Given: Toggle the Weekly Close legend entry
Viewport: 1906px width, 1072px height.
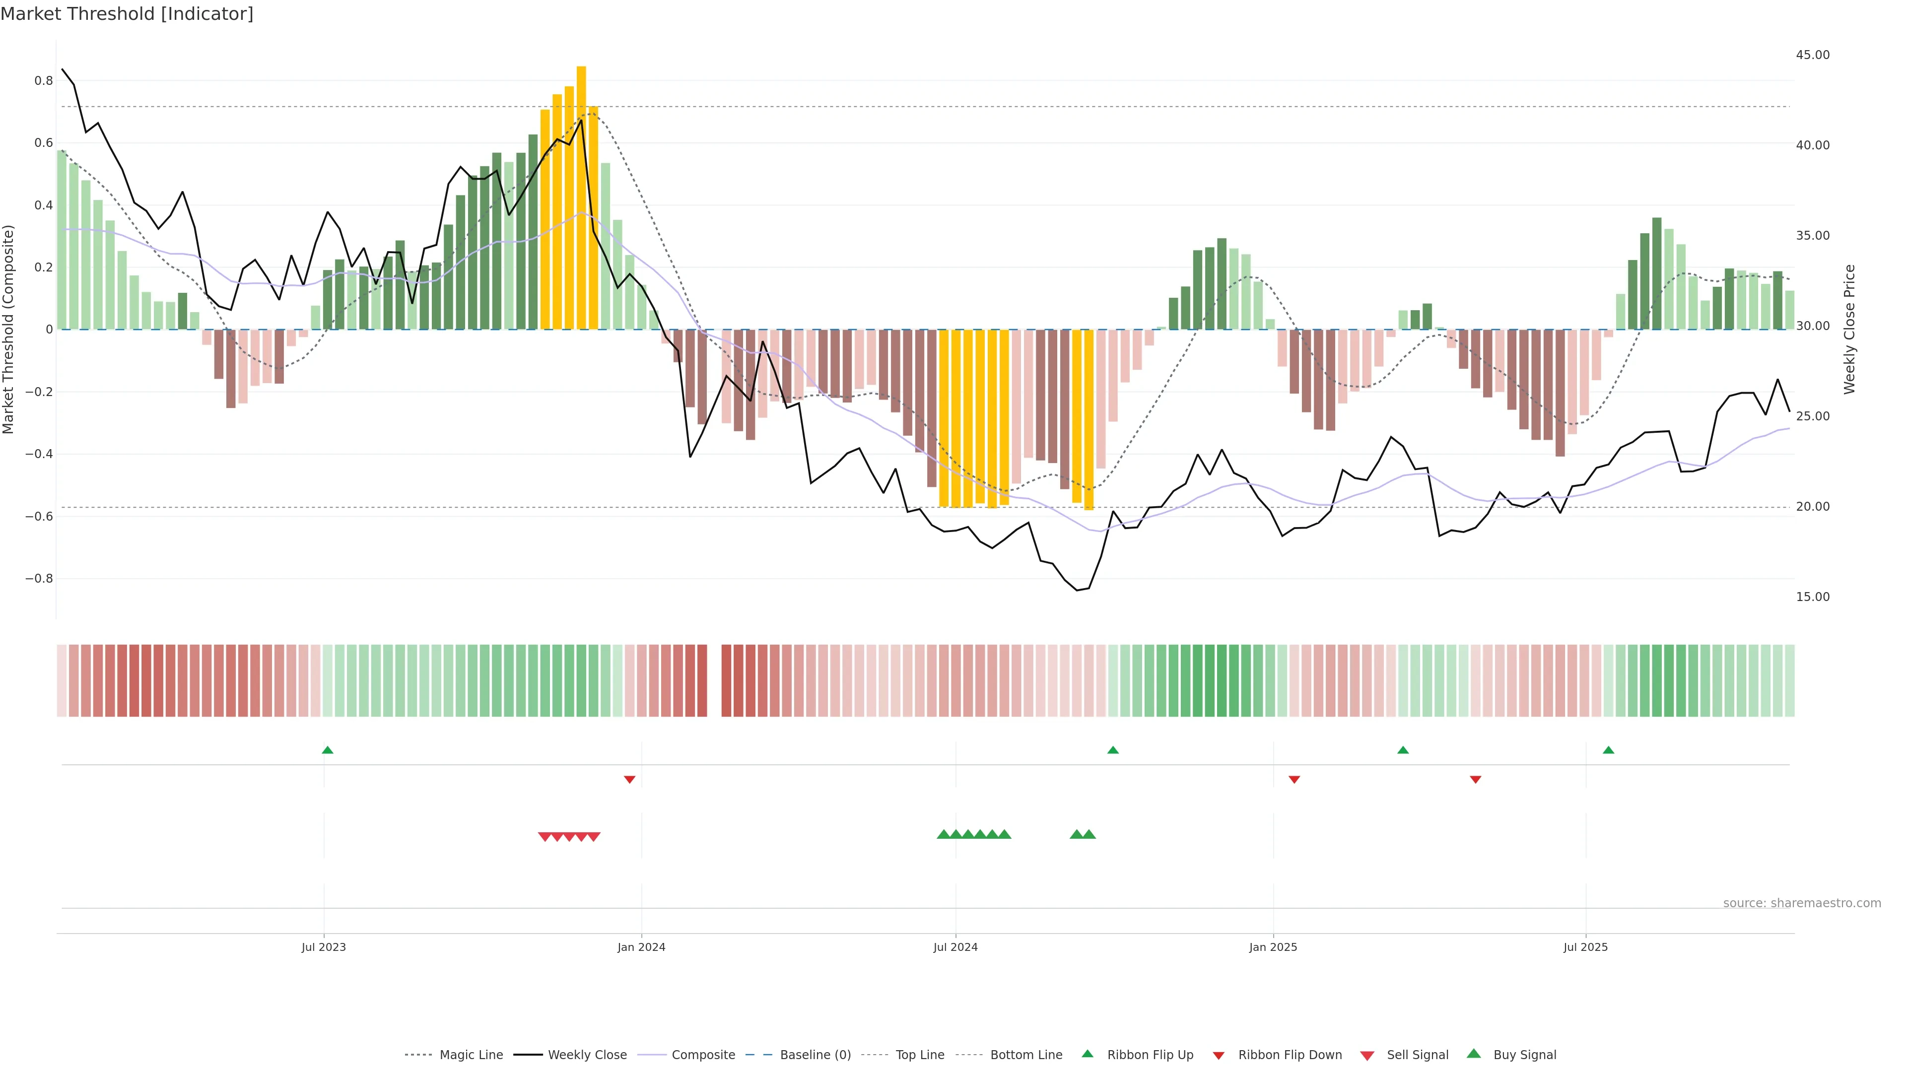Looking at the screenshot, I should (587, 1055).
